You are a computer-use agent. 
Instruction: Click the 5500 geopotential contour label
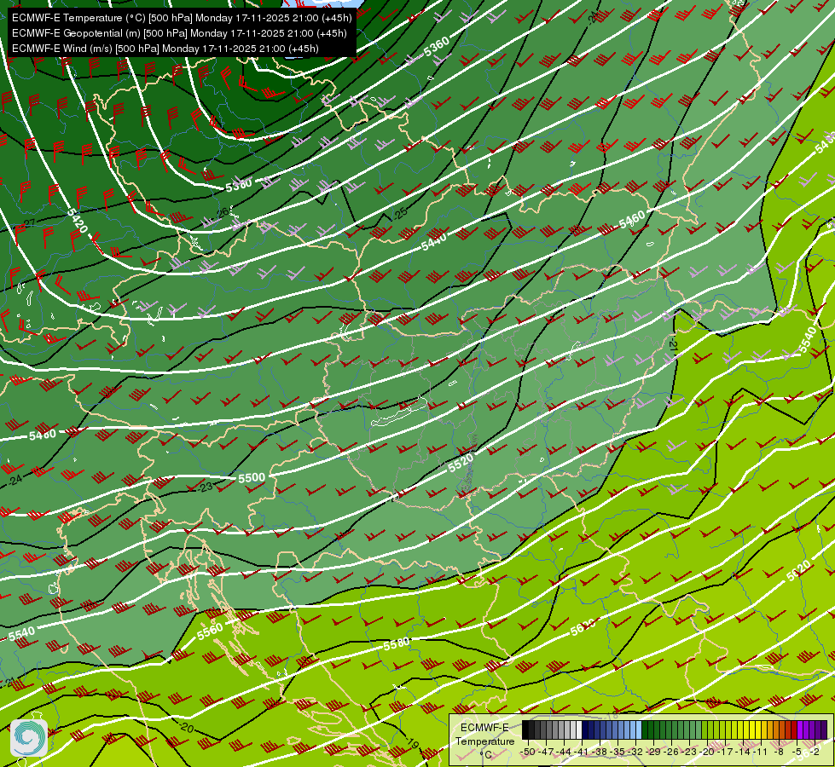pyautogui.click(x=252, y=477)
